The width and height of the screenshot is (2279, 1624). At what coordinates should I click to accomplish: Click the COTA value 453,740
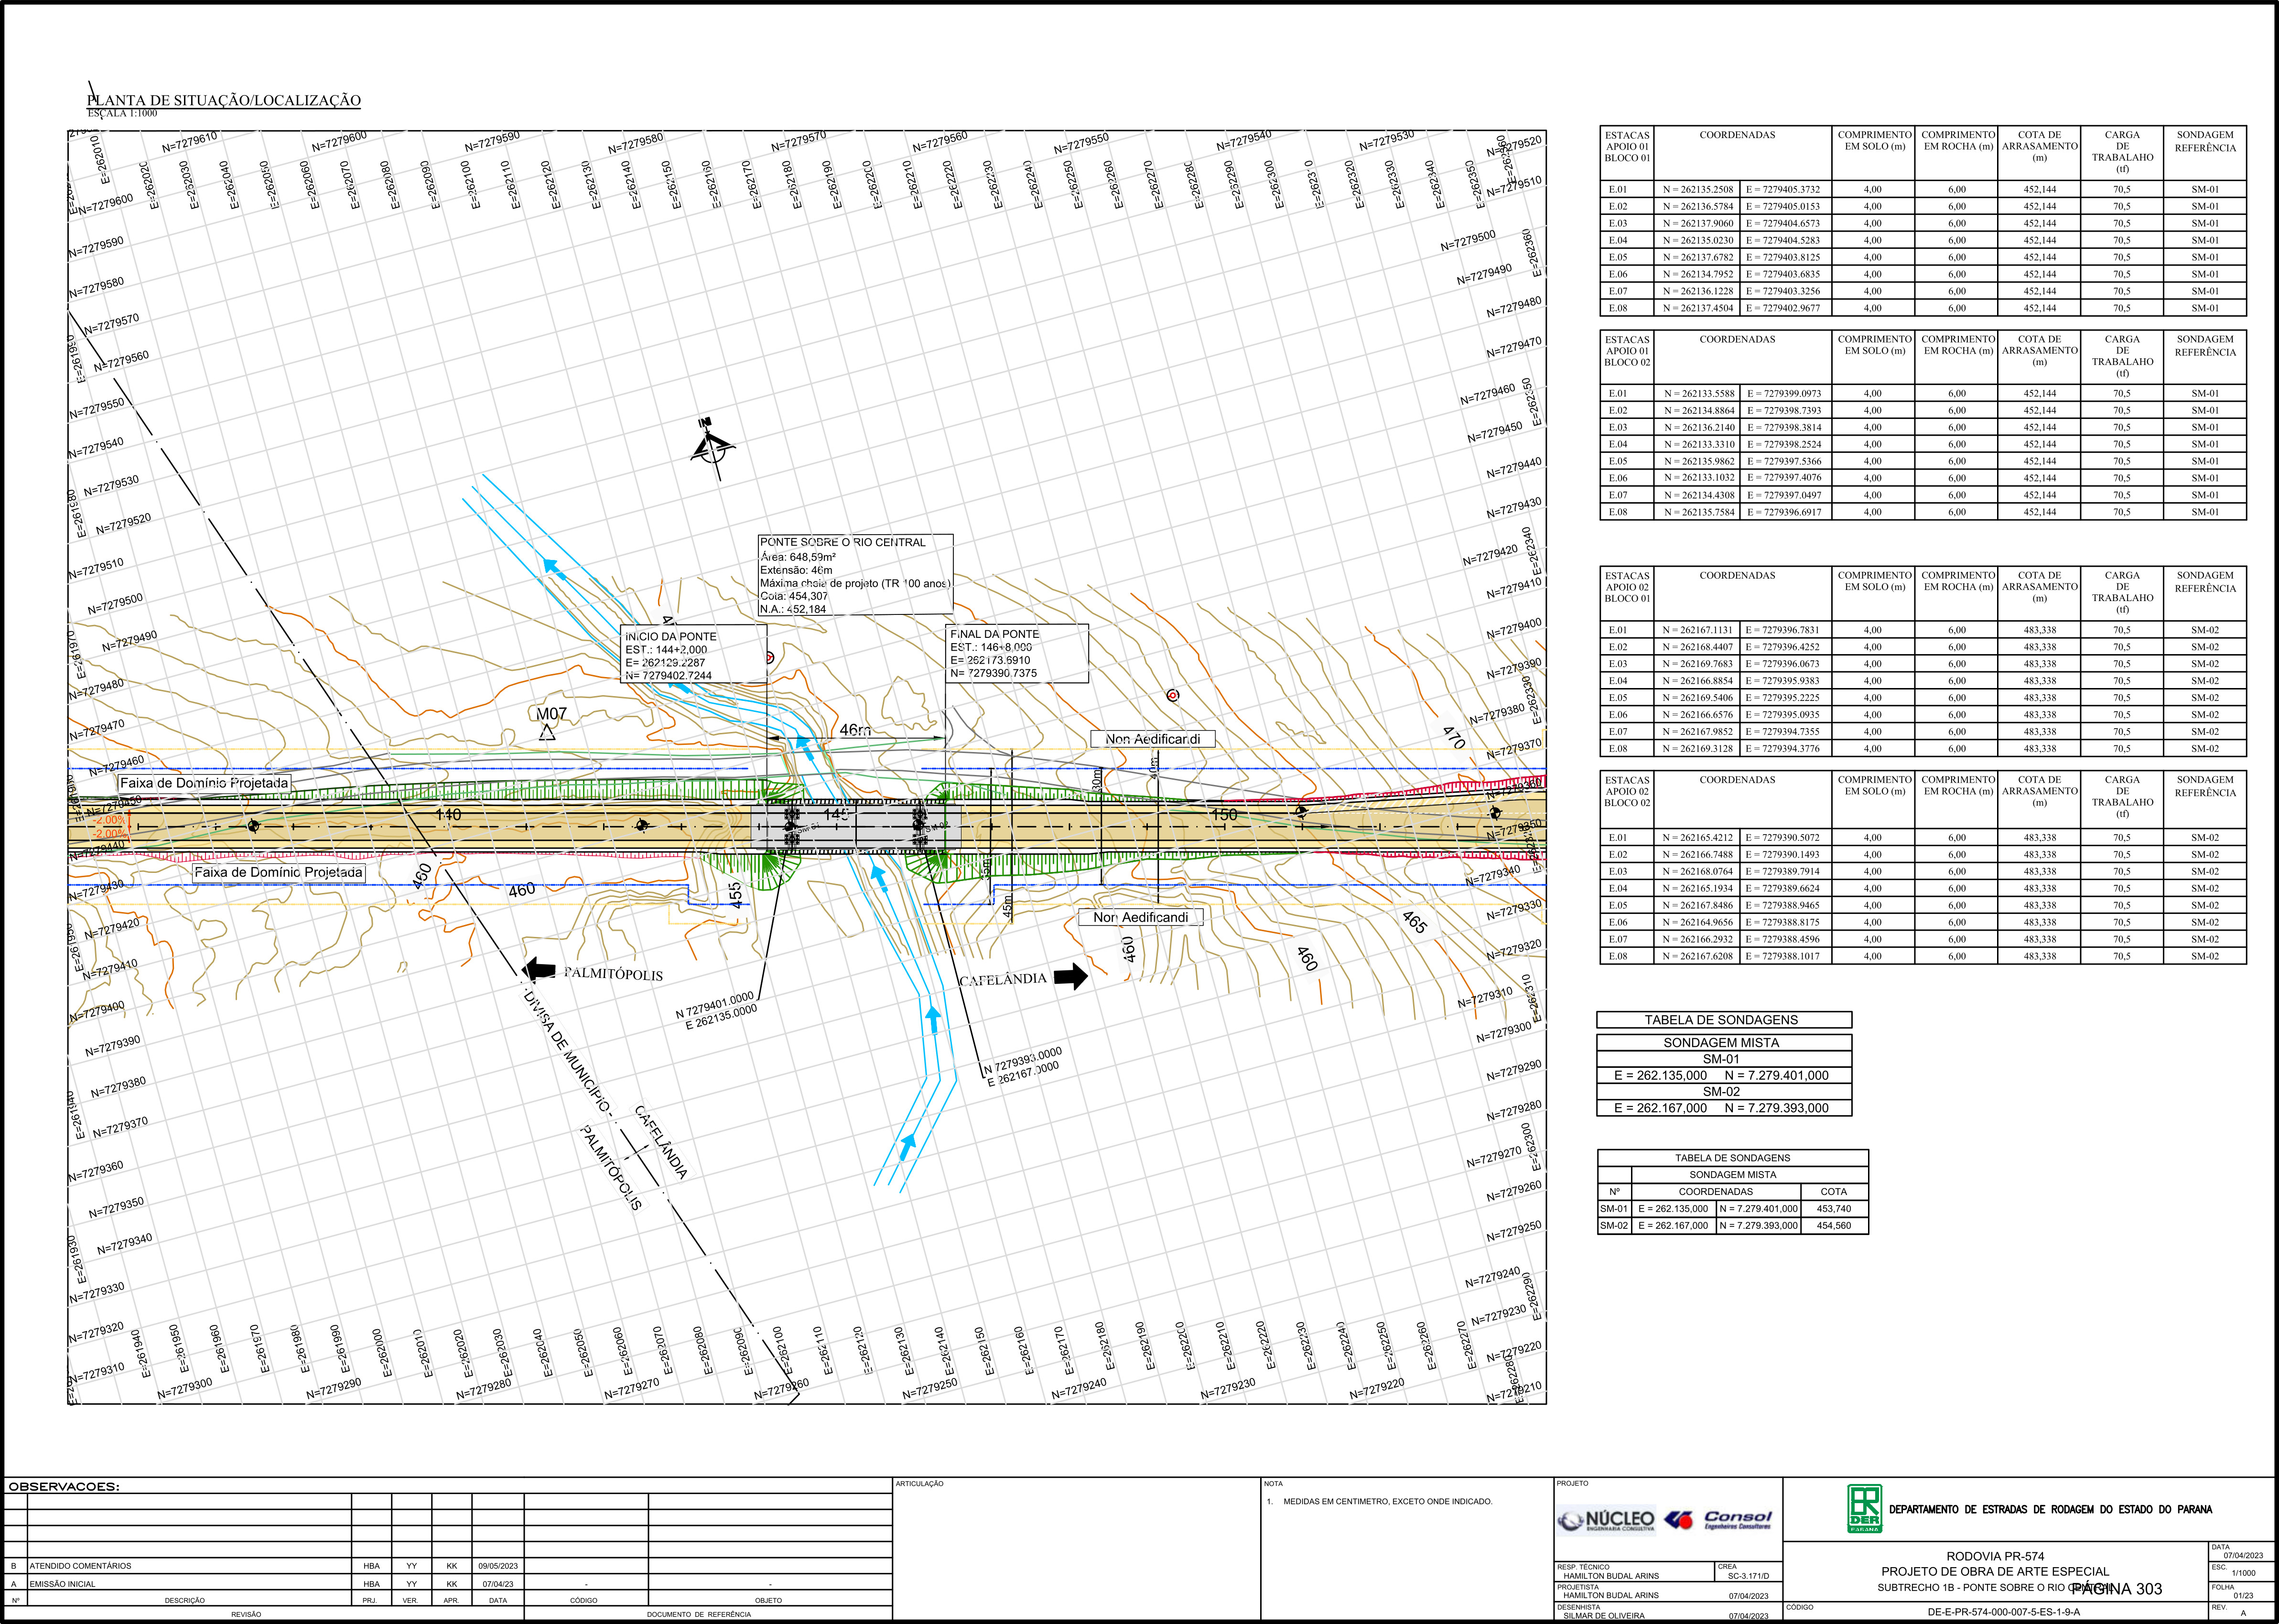click(1834, 1209)
